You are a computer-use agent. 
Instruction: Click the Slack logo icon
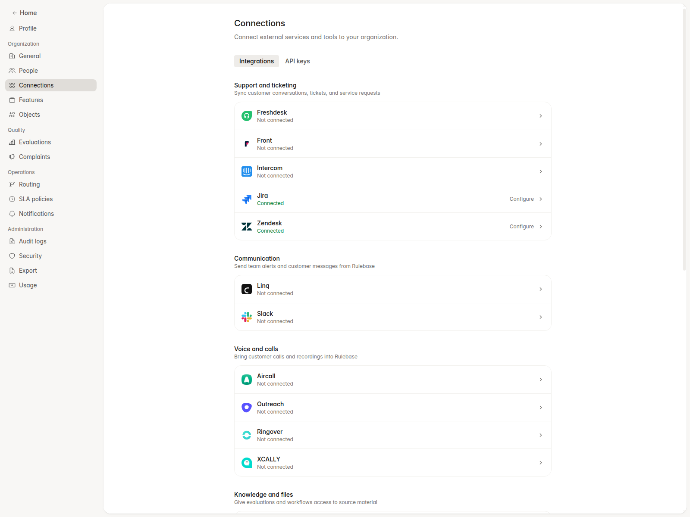(247, 317)
